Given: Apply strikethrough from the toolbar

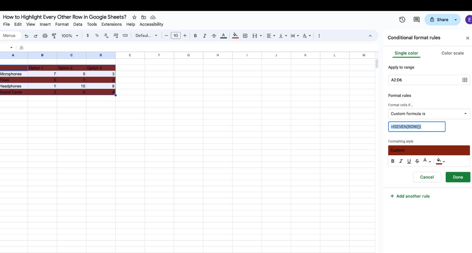Looking at the screenshot, I should click(x=214, y=35).
